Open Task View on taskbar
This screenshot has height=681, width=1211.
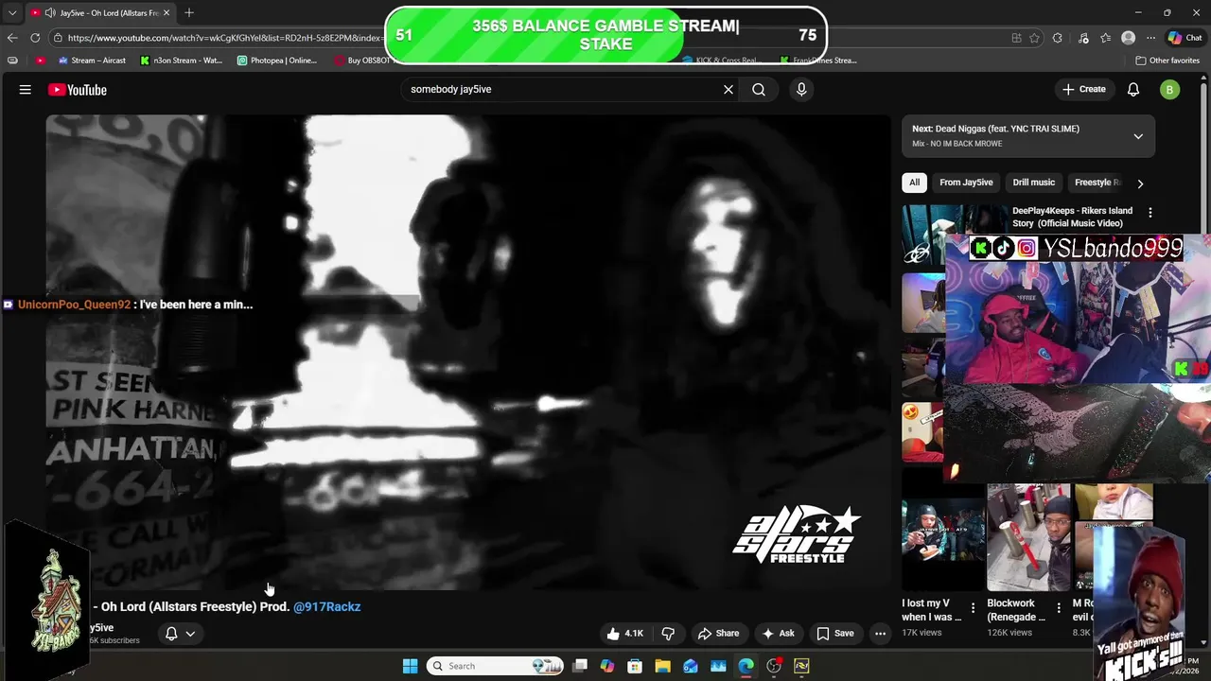580,666
